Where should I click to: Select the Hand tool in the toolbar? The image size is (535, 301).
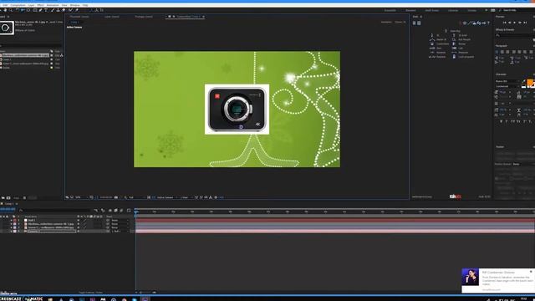coord(5,10)
